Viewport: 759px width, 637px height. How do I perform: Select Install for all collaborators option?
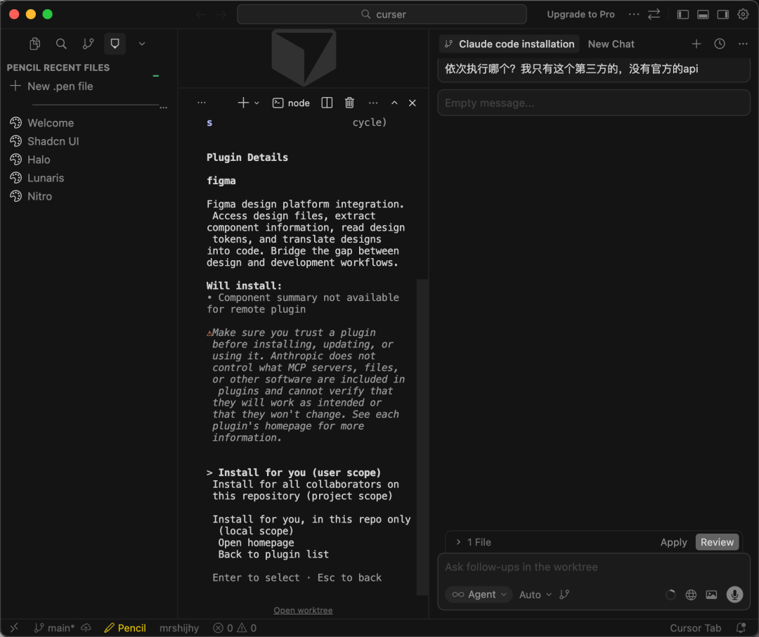tap(306, 490)
